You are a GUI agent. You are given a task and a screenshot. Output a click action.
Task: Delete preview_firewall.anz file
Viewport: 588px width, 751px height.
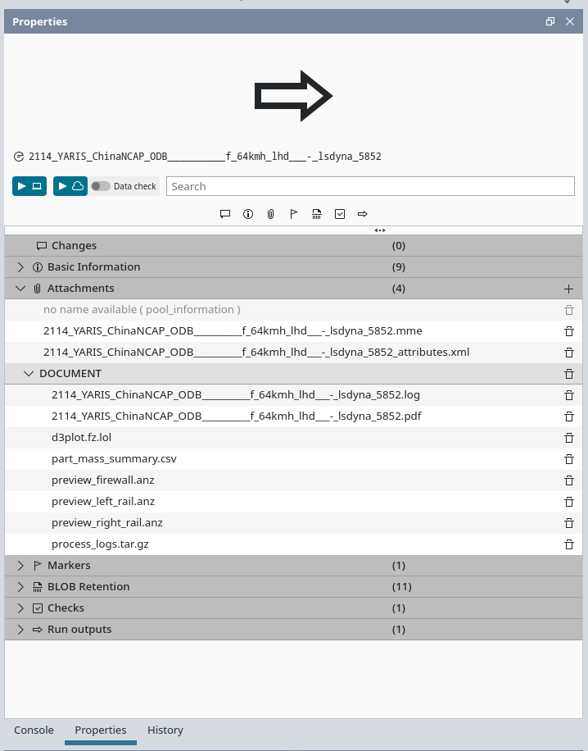[x=569, y=480]
